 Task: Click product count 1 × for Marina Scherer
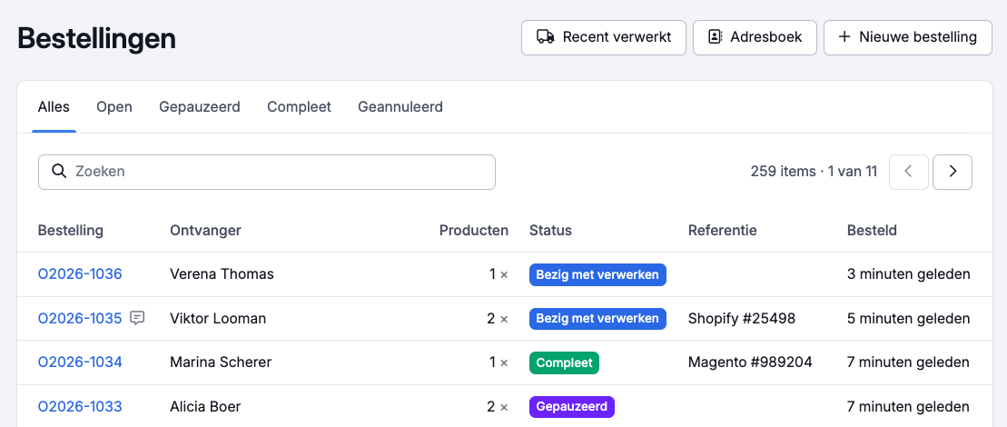coord(499,362)
